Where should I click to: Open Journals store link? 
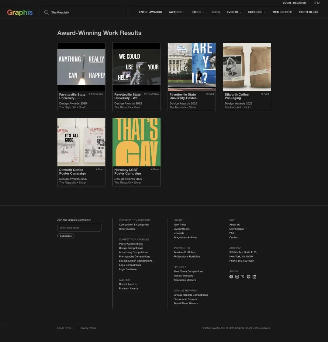click(179, 233)
